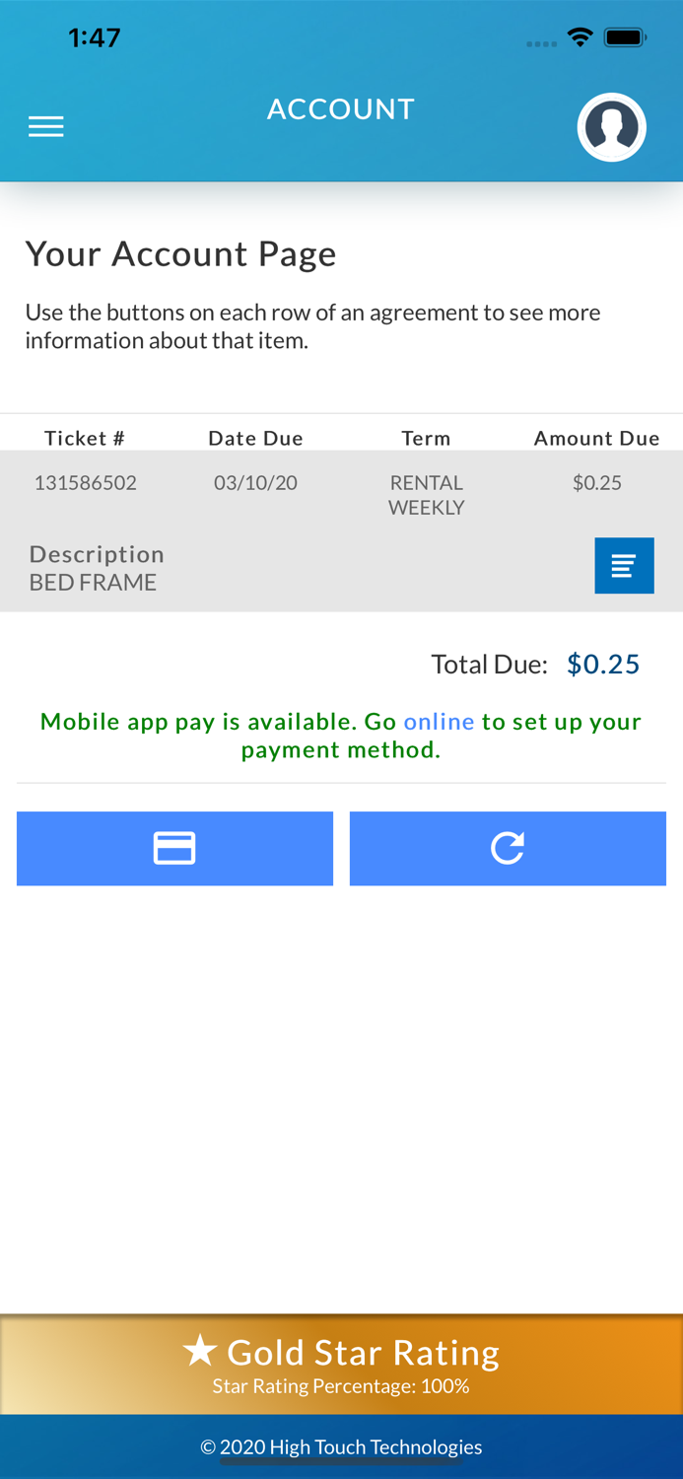Open the hamburger navigation menu

[45, 125]
